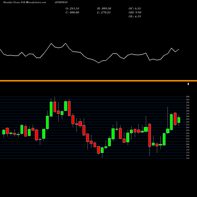This screenshot has height=197, width=197.
Task: Select the low price L: 270.25
Action: click(x=104, y=12)
